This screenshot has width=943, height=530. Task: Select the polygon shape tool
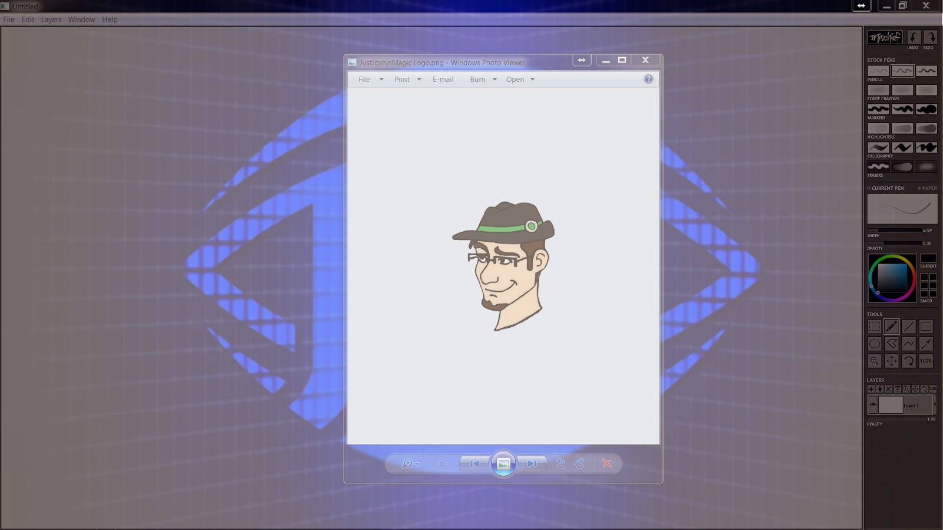pyautogui.click(x=892, y=344)
